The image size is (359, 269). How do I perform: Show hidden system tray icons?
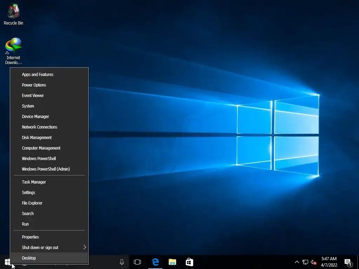tap(297, 262)
